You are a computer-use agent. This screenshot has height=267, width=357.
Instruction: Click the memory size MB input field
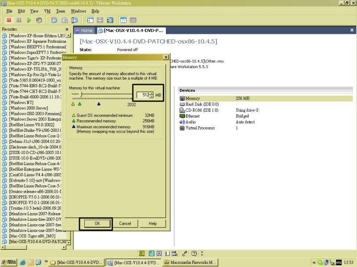click(x=143, y=95)
